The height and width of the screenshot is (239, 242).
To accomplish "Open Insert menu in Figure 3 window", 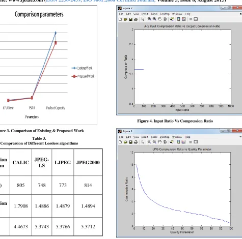I will pos(145,137).
